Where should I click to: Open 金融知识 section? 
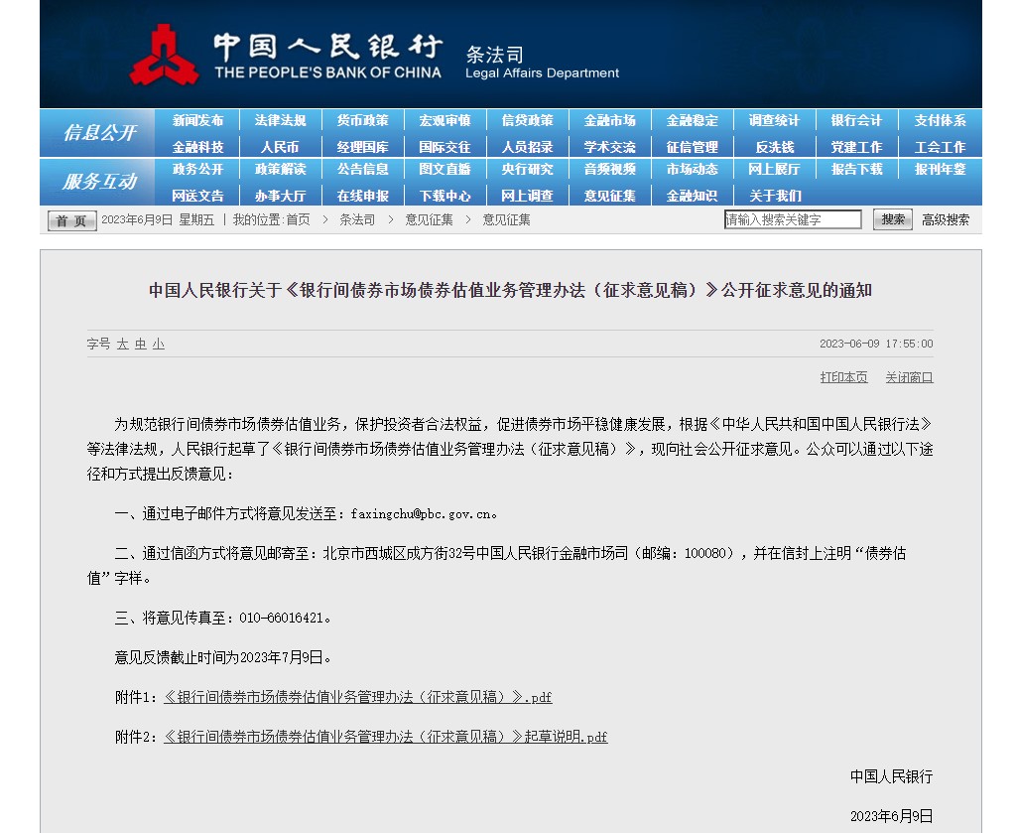point(693,196)
